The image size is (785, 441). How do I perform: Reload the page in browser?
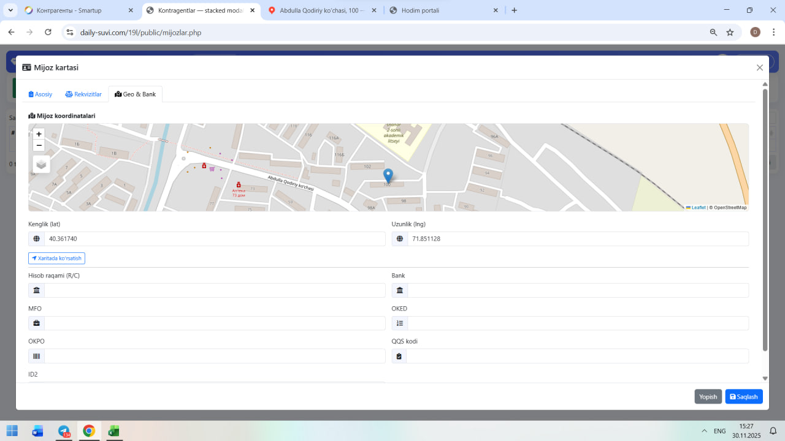pos(48,32)
